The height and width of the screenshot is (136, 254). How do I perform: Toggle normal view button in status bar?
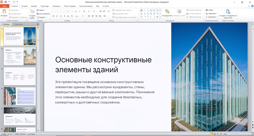pos(211,134)
